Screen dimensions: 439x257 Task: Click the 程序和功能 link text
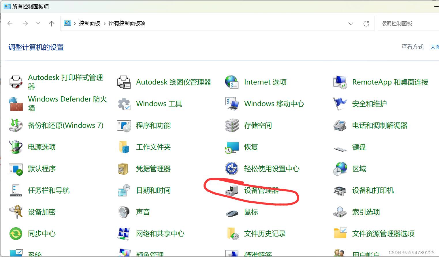(153, 125)
